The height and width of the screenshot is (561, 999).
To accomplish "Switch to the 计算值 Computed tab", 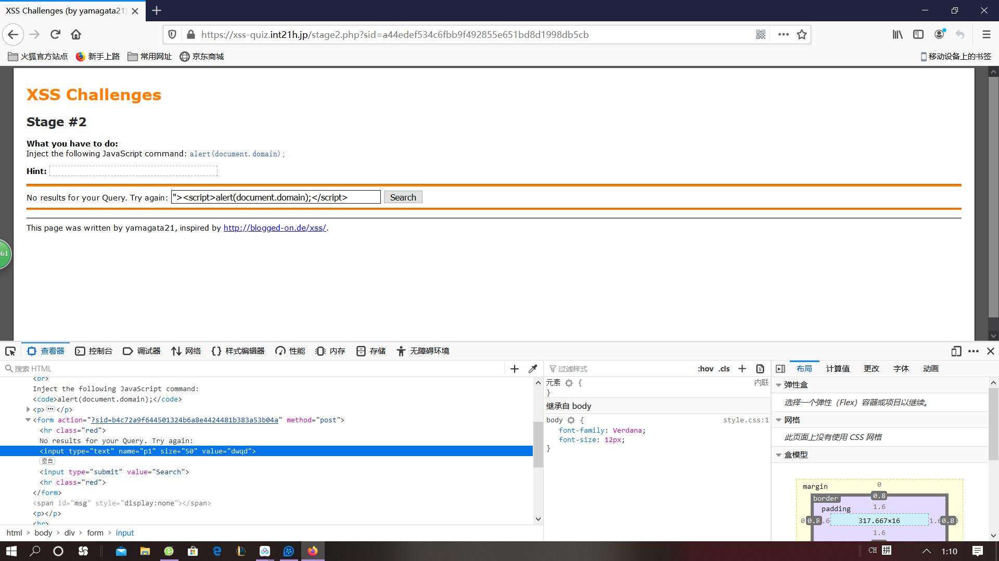I will pyautogui.click(x=838, y=369).
